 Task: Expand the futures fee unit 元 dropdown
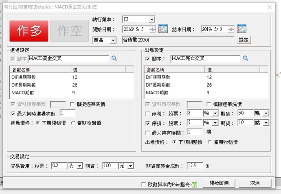click(130, 166)
